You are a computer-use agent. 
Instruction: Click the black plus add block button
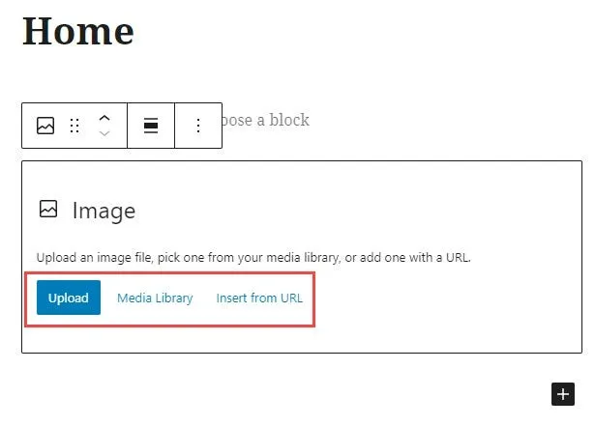[563, 393]
